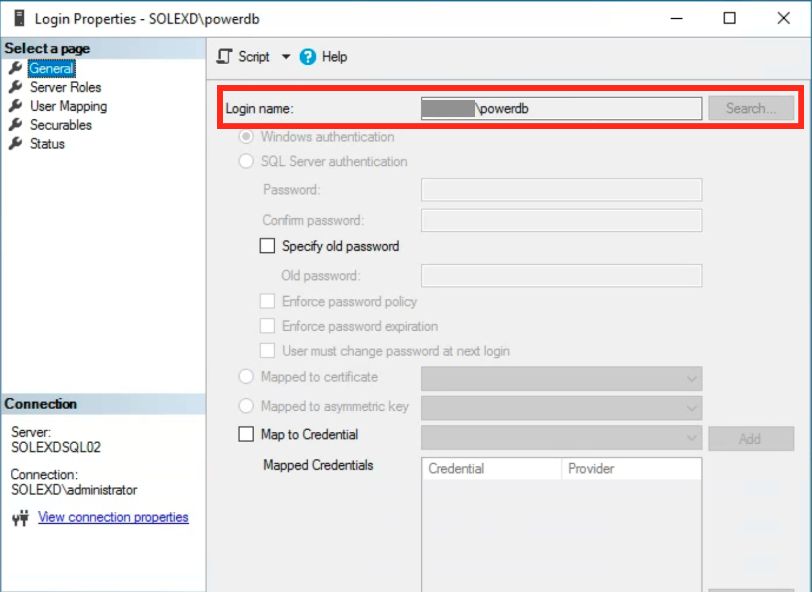This screenshot has height=592, width=812.
Task: Open the Mapped to asymmetric key dropdown
Action: tap(691, 407)
